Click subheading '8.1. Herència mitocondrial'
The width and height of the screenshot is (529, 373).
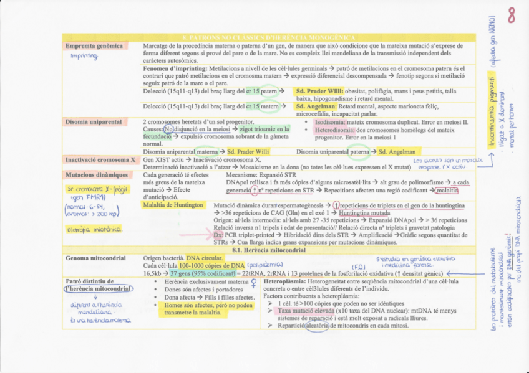tap(269, 250)
